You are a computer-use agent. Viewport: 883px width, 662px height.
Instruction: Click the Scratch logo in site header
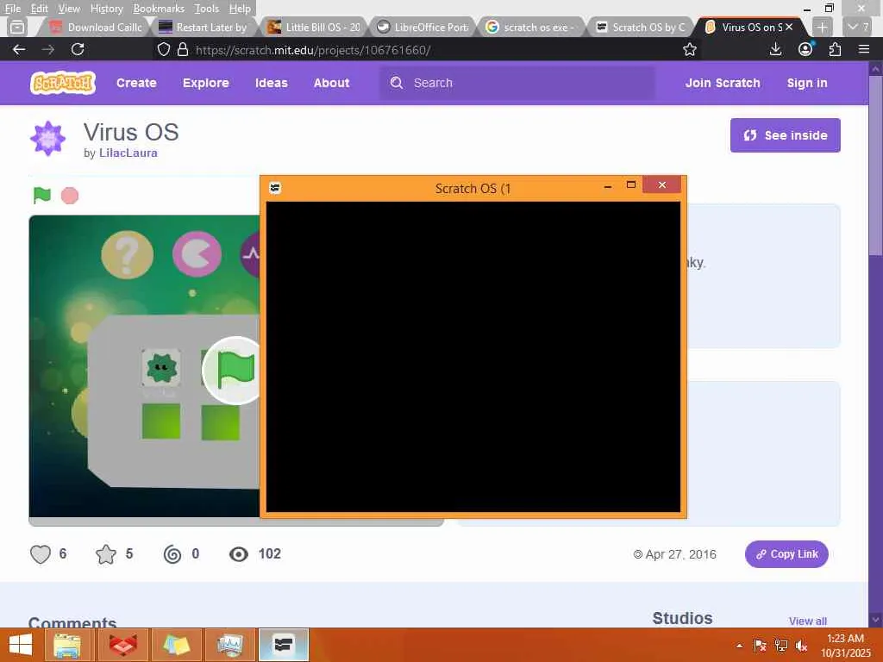pyautogui.click(x=62, y=83)
